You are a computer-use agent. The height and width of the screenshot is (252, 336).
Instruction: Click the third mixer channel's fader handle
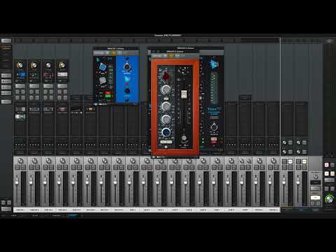[45, 182]
